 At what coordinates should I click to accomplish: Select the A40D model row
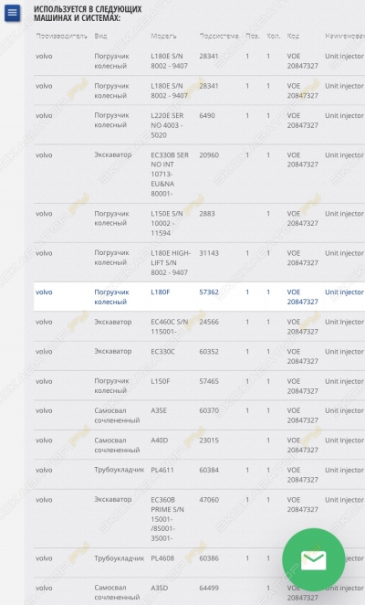[x=199, y=445]
